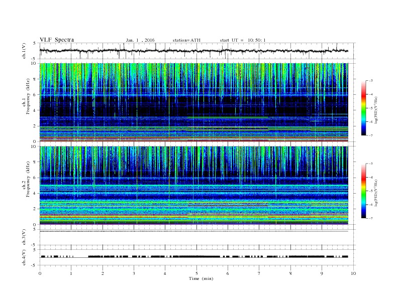Viewport: 398px width, 307px height.
Task: Select the 'Jan. 1, 2016' date text
Action: click(x=140, y=40)
